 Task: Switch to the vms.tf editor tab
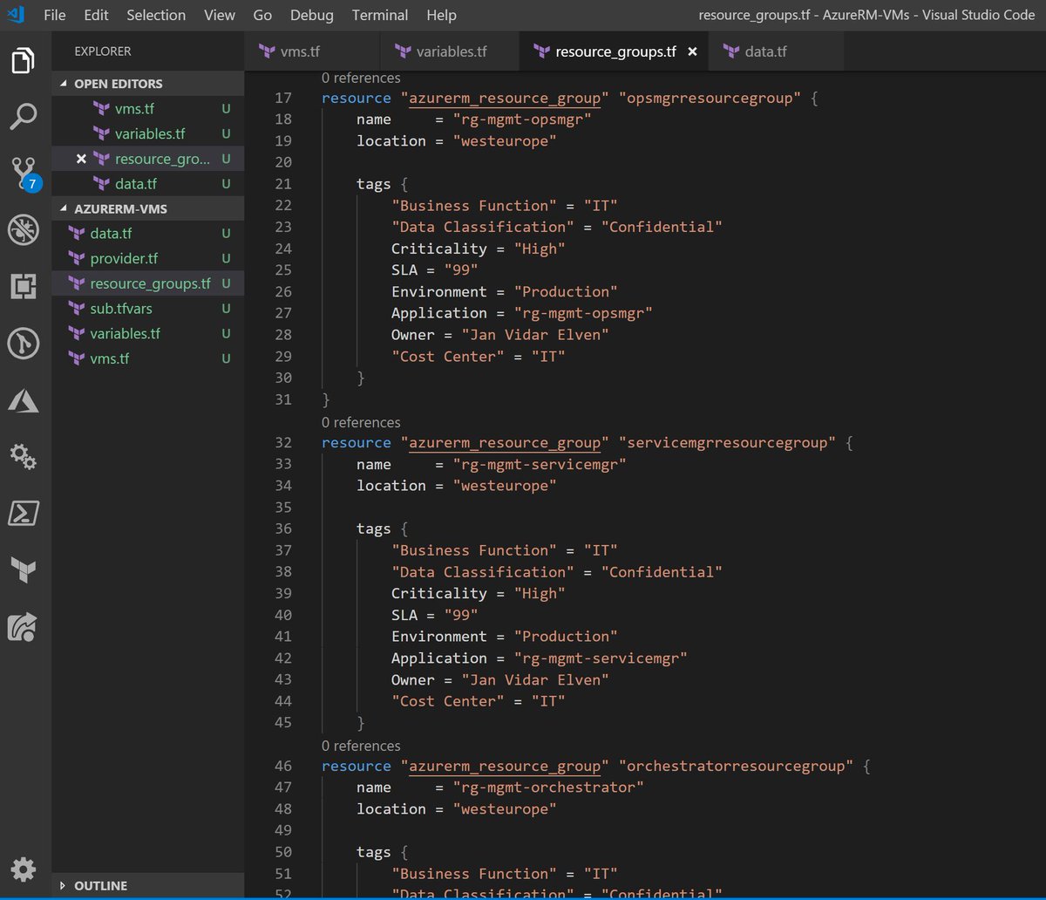point(312,51)
